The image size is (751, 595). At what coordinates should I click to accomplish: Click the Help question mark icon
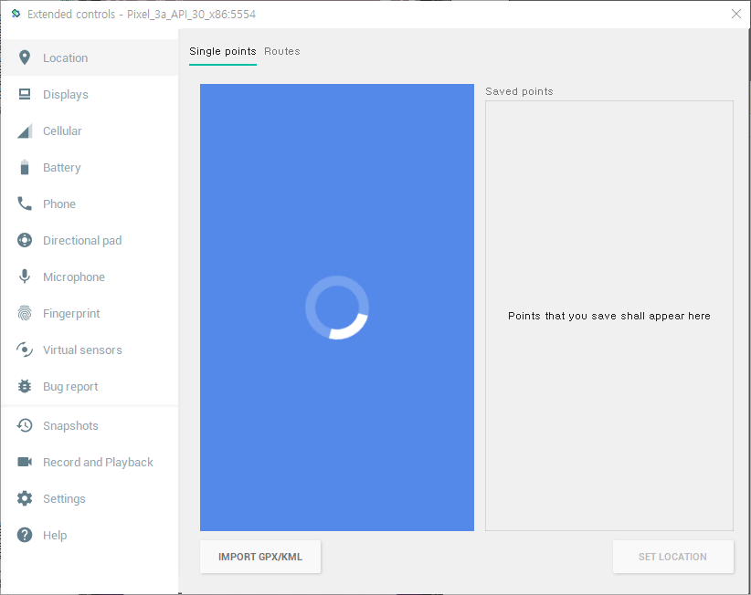[25, 535]
